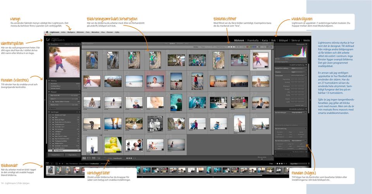Image resolution: width=372 pixels, height=194 pixels.
Task: Hide the left panel via edge arrow
Action: click(x=45, y=100)
